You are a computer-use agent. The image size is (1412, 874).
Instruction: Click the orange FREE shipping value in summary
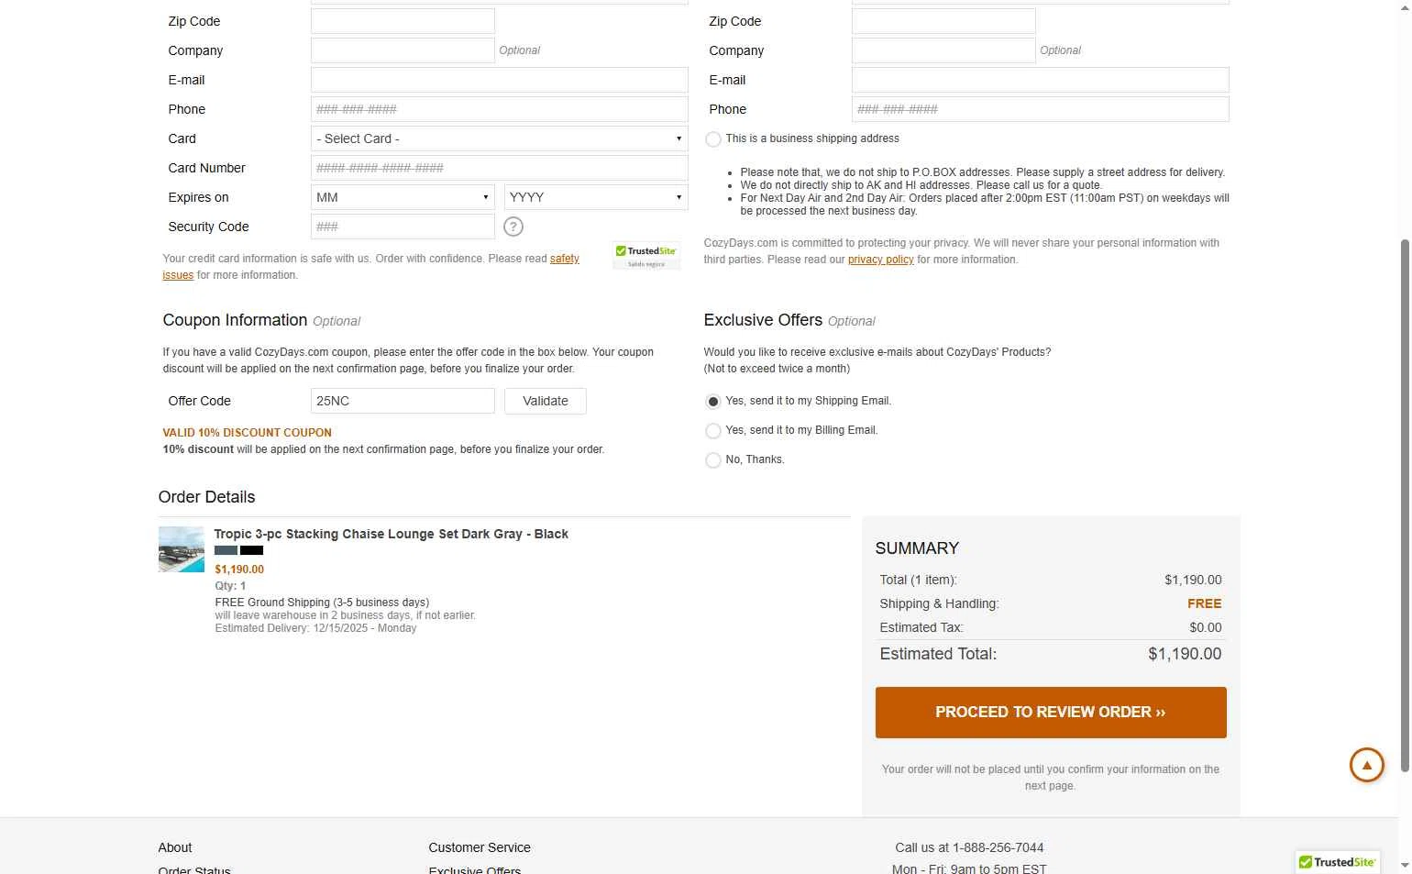1205,603
